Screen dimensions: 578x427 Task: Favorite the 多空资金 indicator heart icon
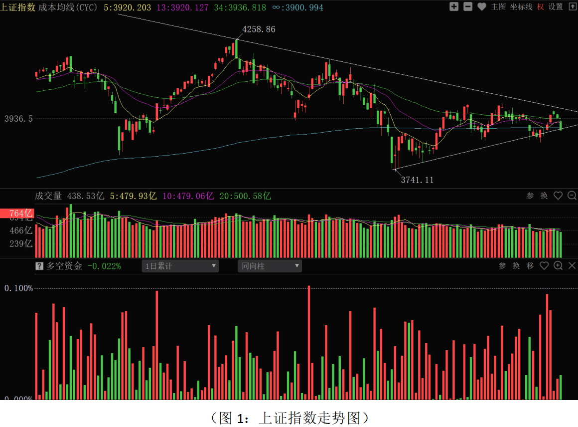point(544,266)
